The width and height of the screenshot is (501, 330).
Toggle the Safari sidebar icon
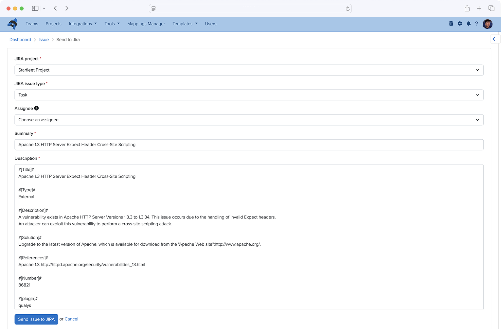35,8
